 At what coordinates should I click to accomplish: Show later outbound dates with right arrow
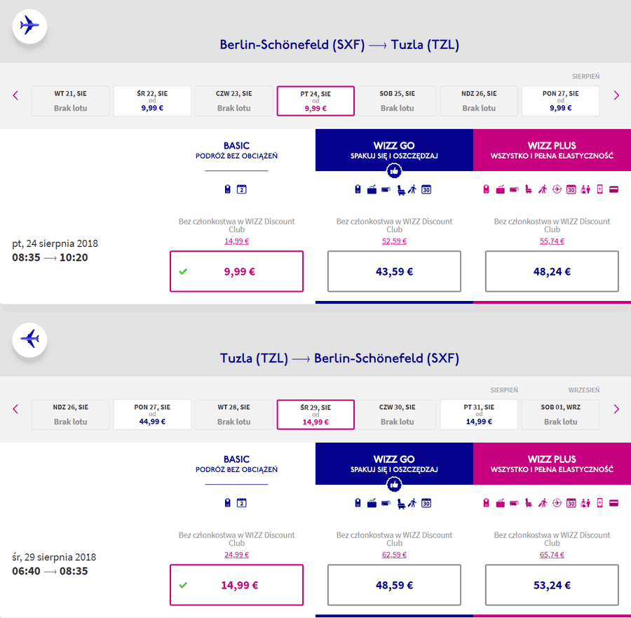coord(616,95)
